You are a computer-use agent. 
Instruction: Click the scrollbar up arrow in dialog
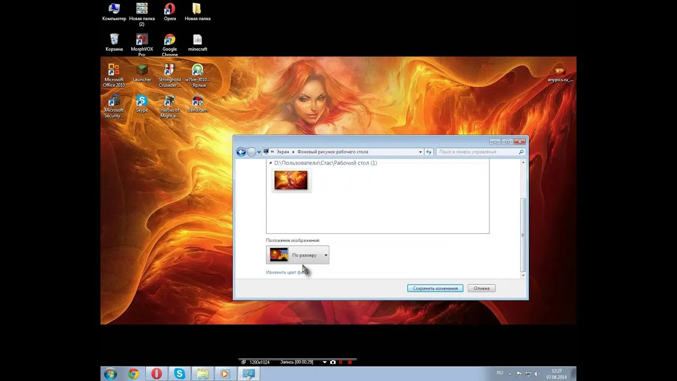(523, 163)
